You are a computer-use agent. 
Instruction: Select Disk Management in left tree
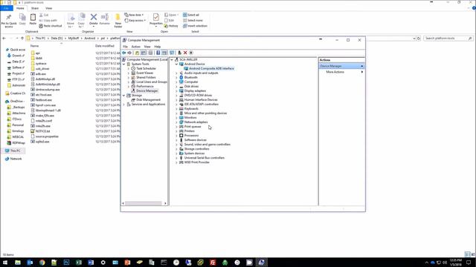click(x=148, y=100)
